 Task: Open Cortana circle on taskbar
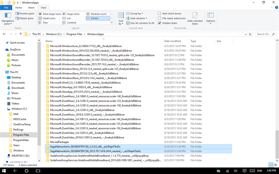point(26,171)
